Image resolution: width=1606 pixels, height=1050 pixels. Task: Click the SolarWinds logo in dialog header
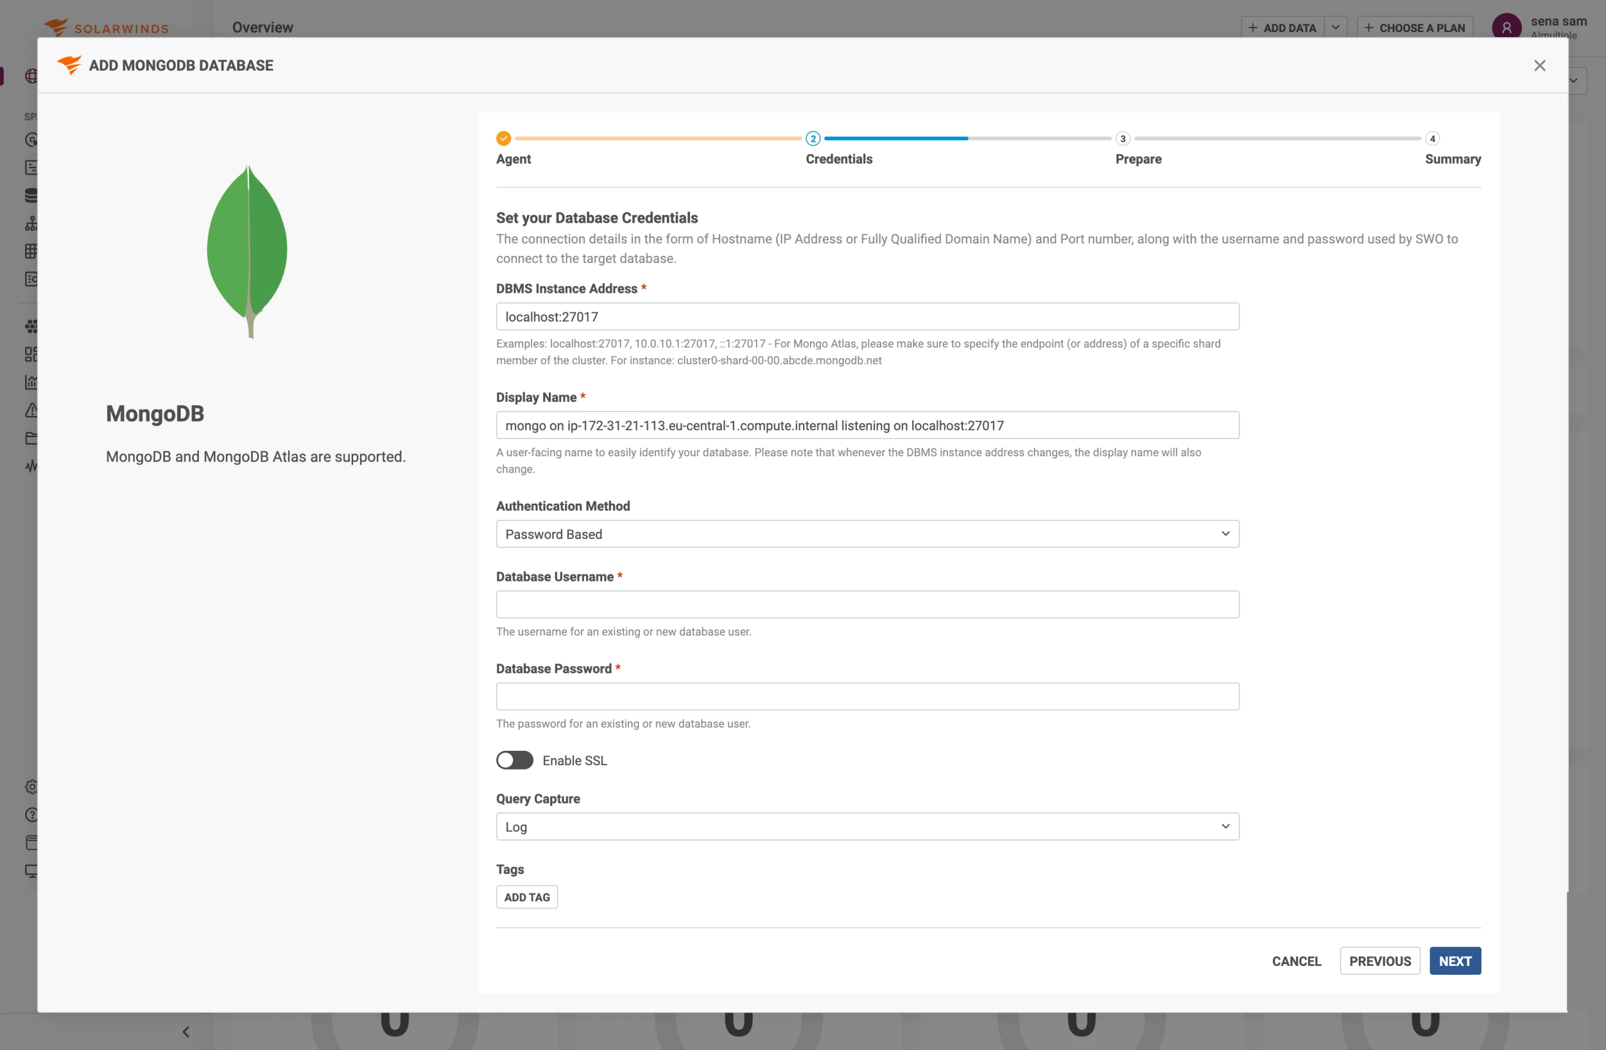tap(69, 65)
